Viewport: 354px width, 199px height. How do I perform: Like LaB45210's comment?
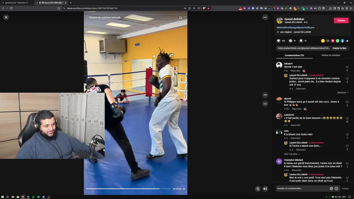pos(347,118)
